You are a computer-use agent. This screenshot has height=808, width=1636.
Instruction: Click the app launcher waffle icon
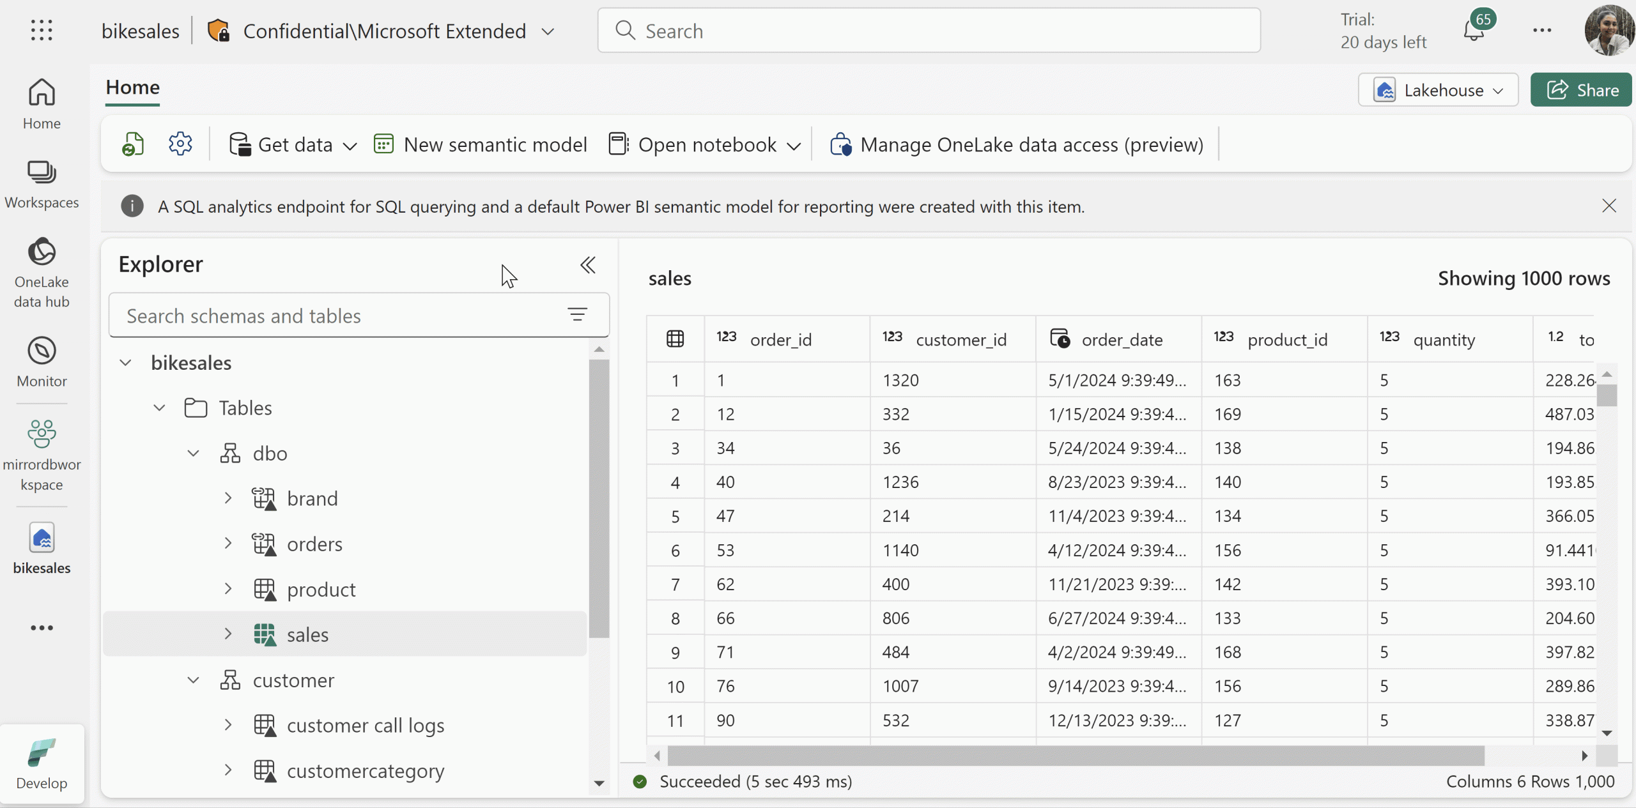[41, 29]
